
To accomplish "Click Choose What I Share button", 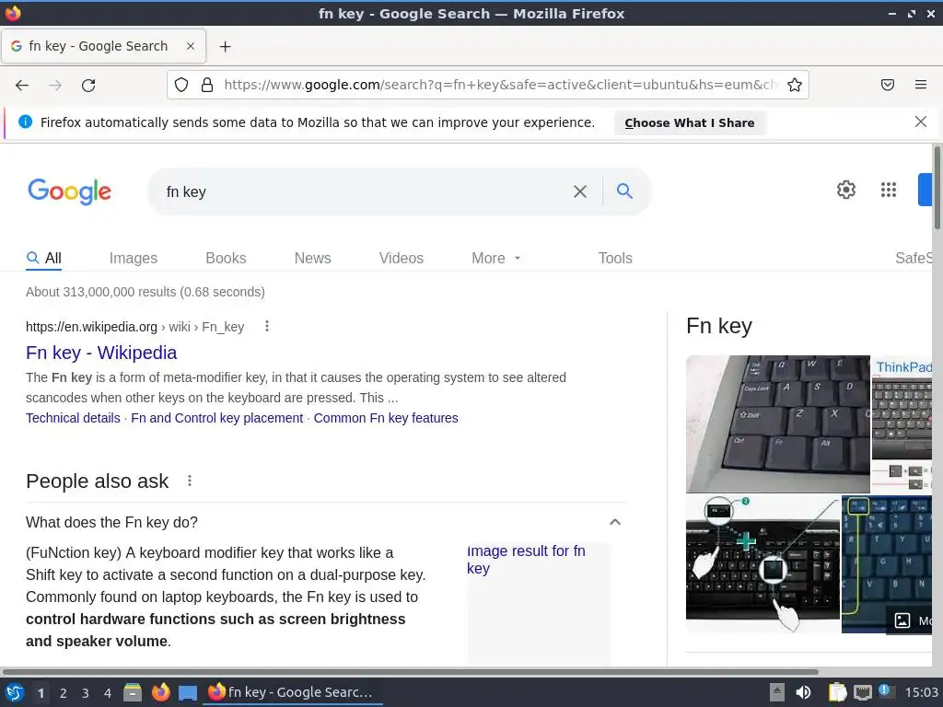I will coord(689,122).
